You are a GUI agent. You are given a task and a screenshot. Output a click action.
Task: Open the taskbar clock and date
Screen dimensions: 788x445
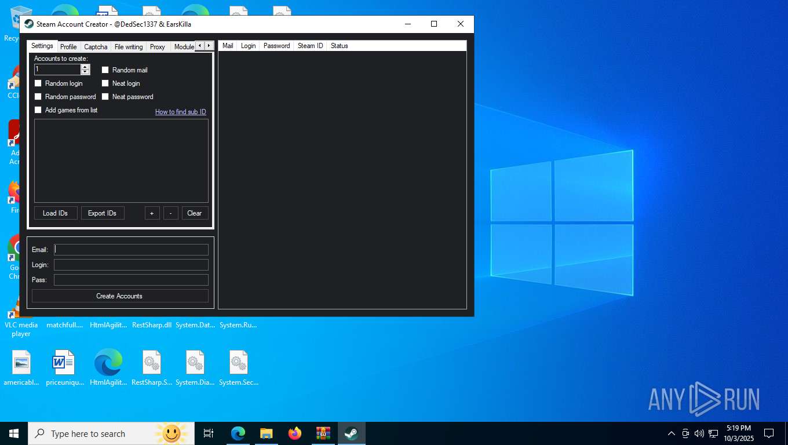(x=738, y=433)
